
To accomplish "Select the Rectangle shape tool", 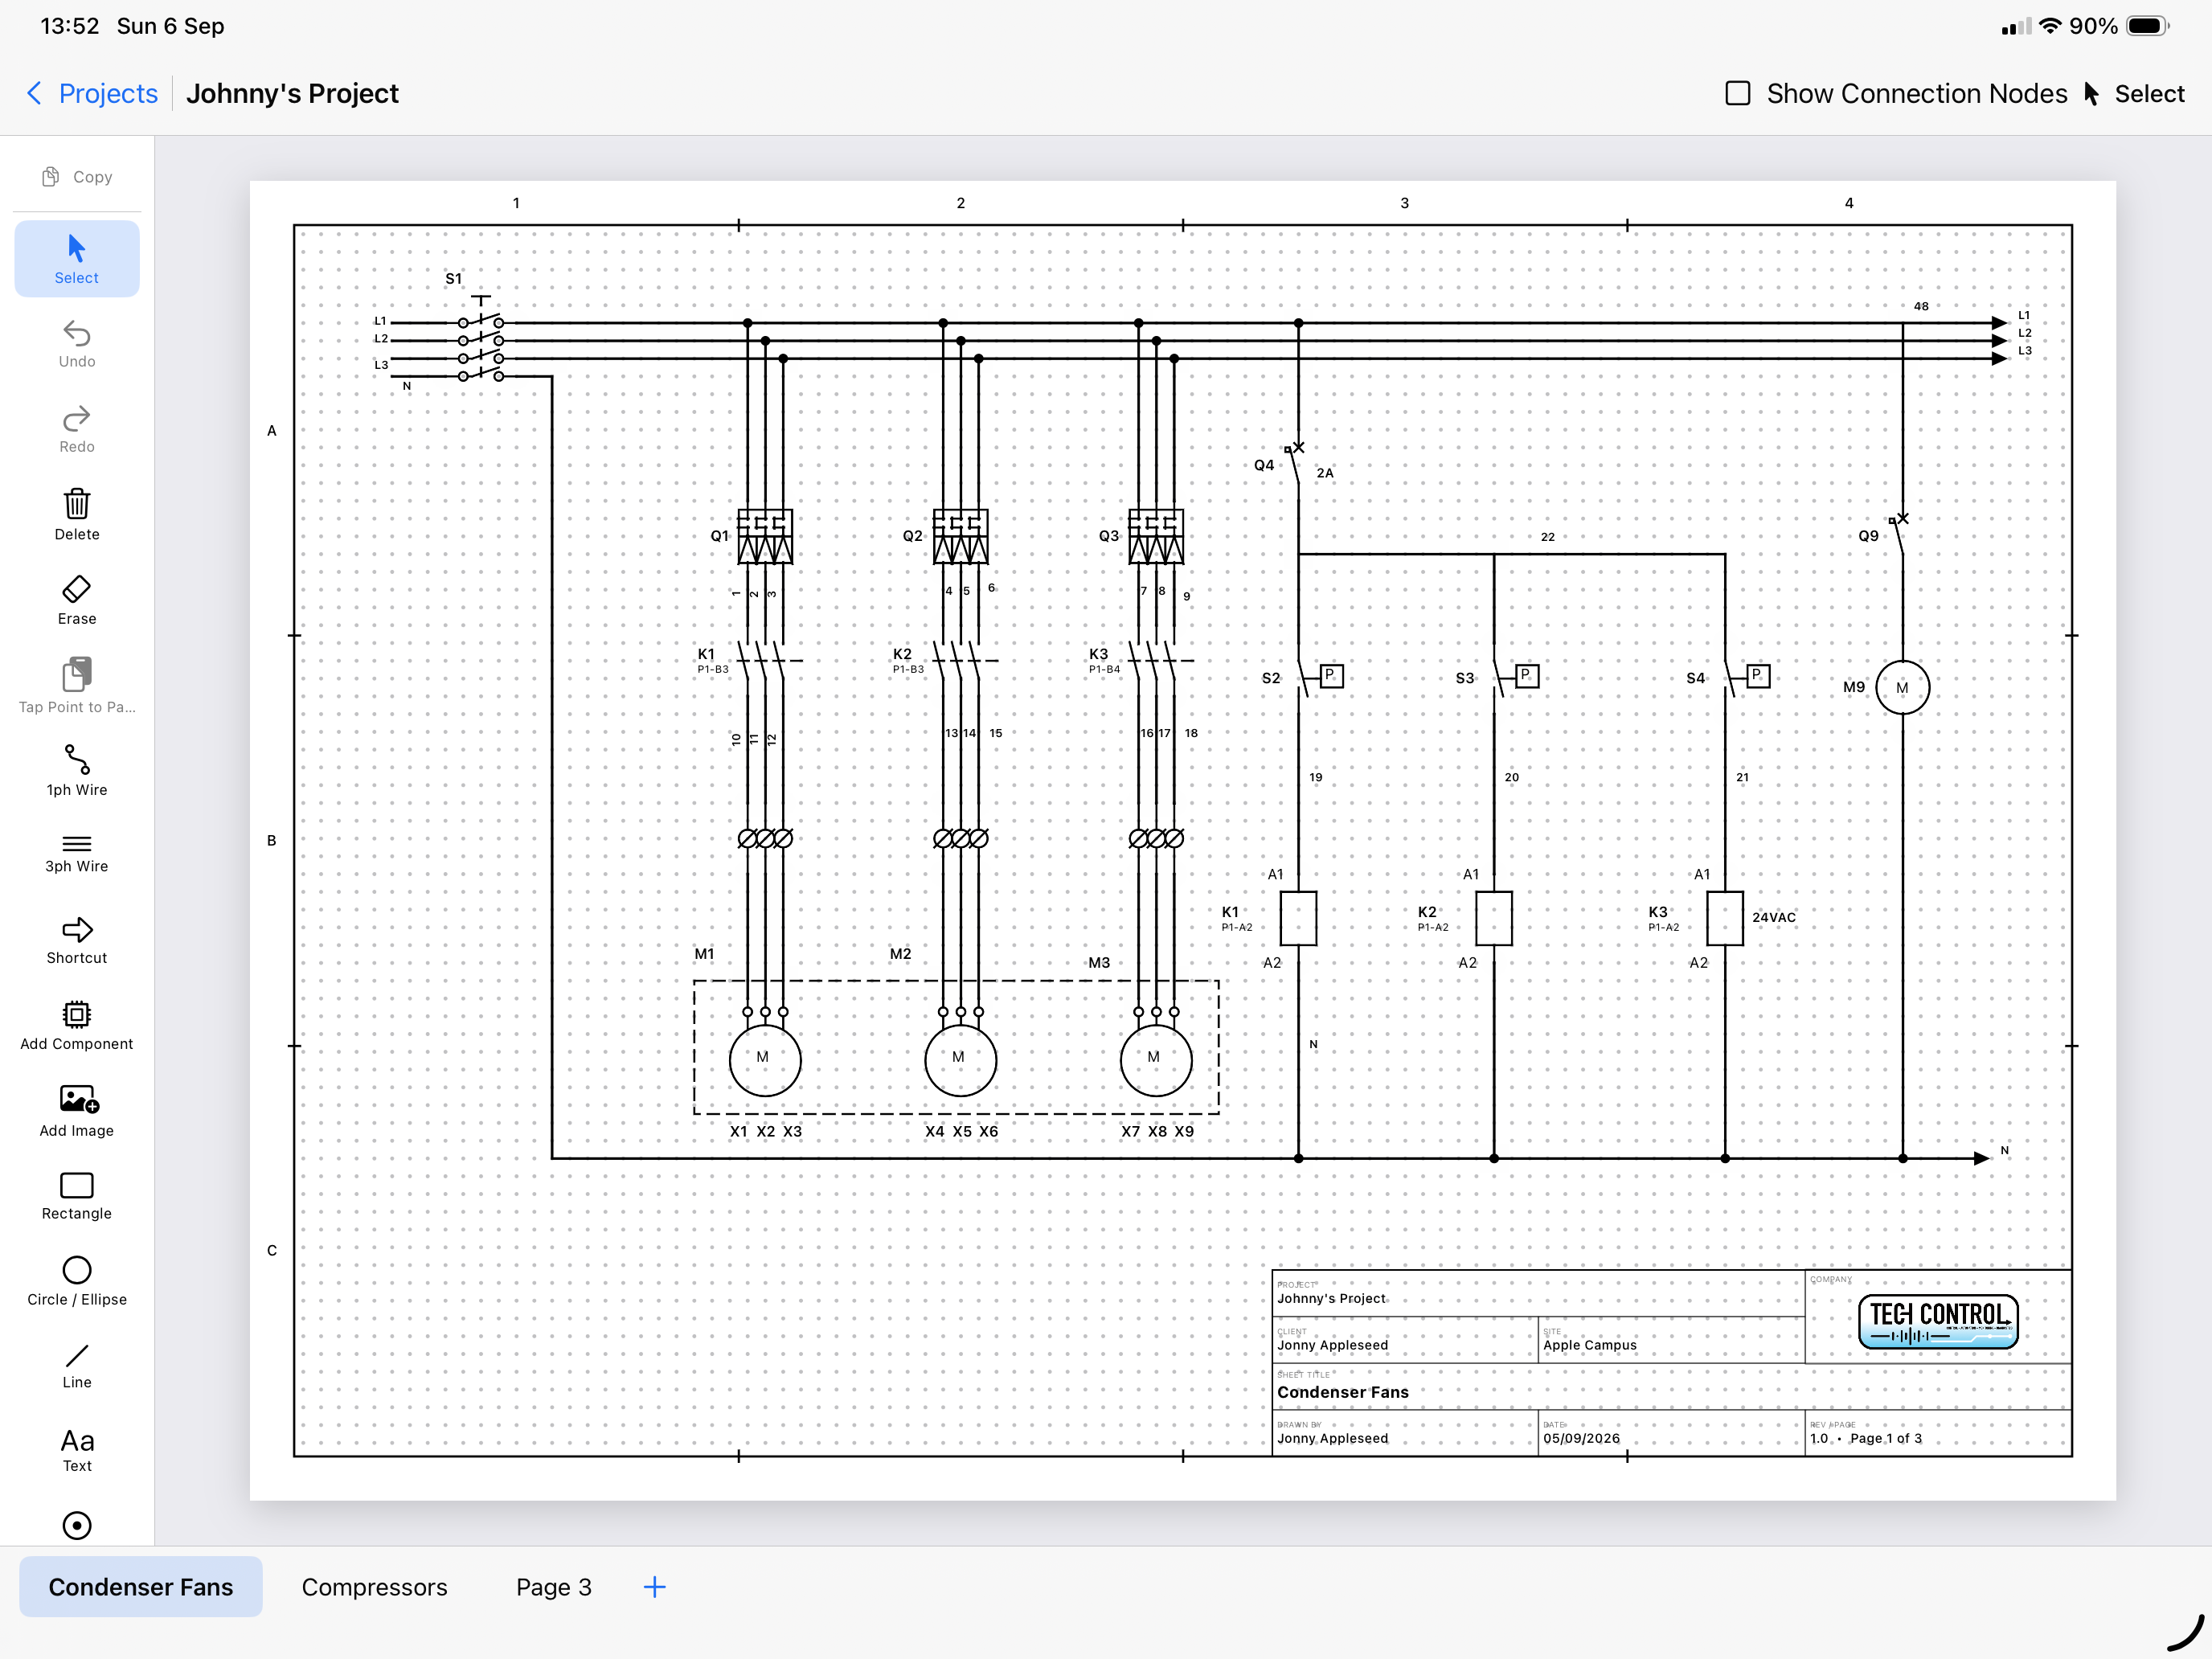I will (x=77, y=1196).
